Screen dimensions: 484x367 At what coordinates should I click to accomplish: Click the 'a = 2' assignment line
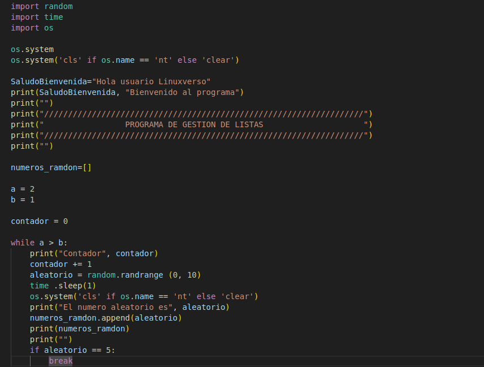click(x=23, y=189)
